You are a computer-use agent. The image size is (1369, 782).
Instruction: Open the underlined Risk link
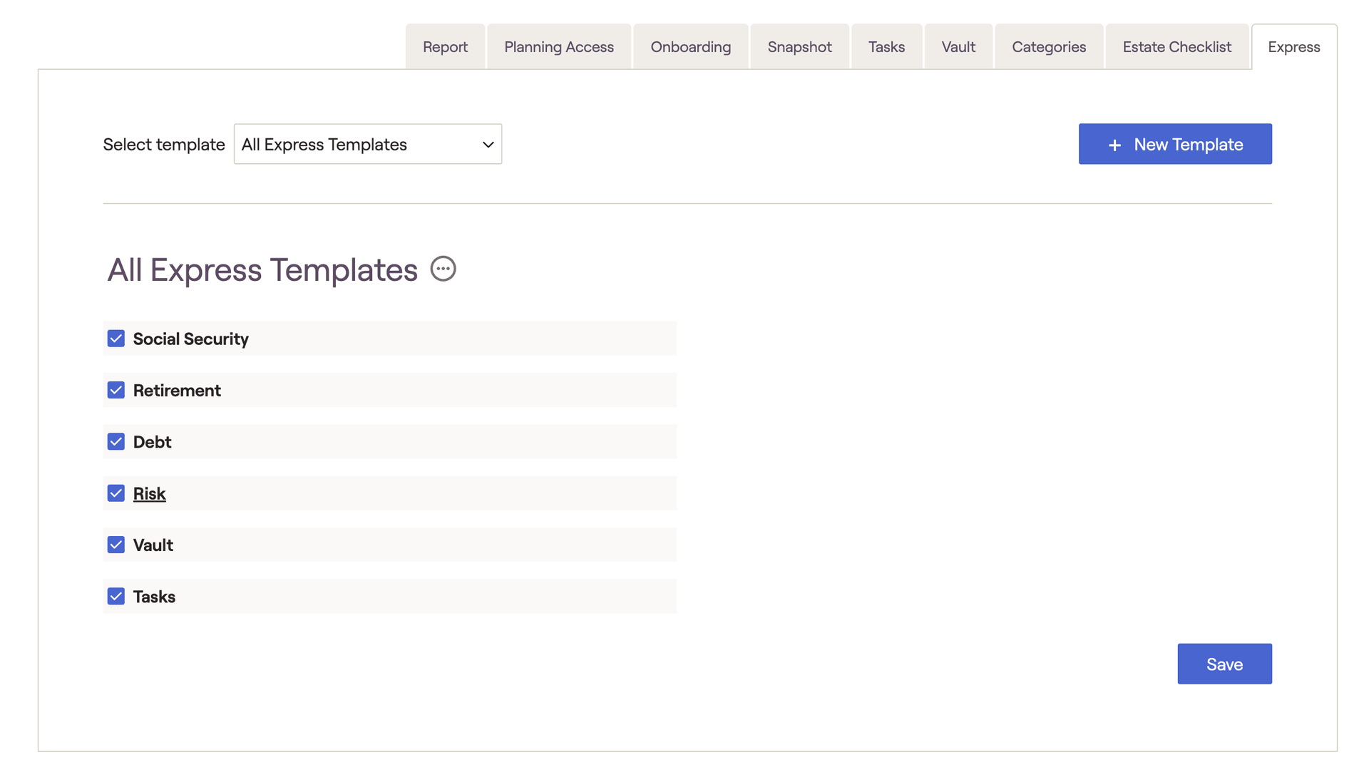point(149,493)
